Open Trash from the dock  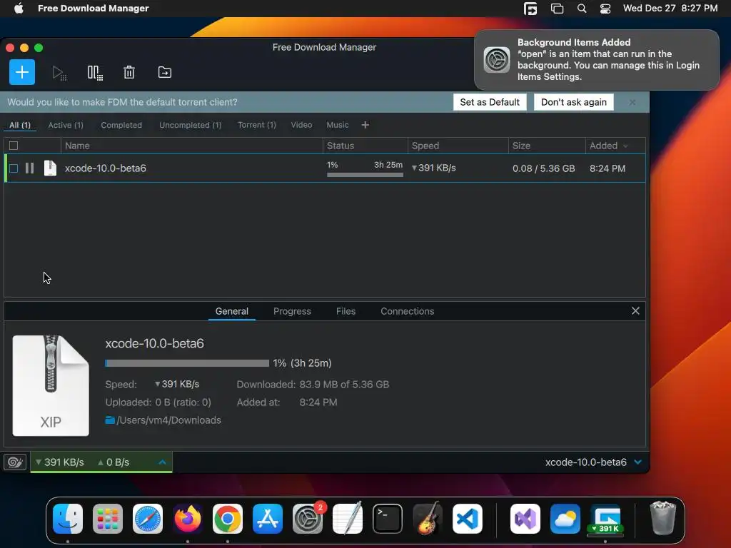[x=662, y=518]
